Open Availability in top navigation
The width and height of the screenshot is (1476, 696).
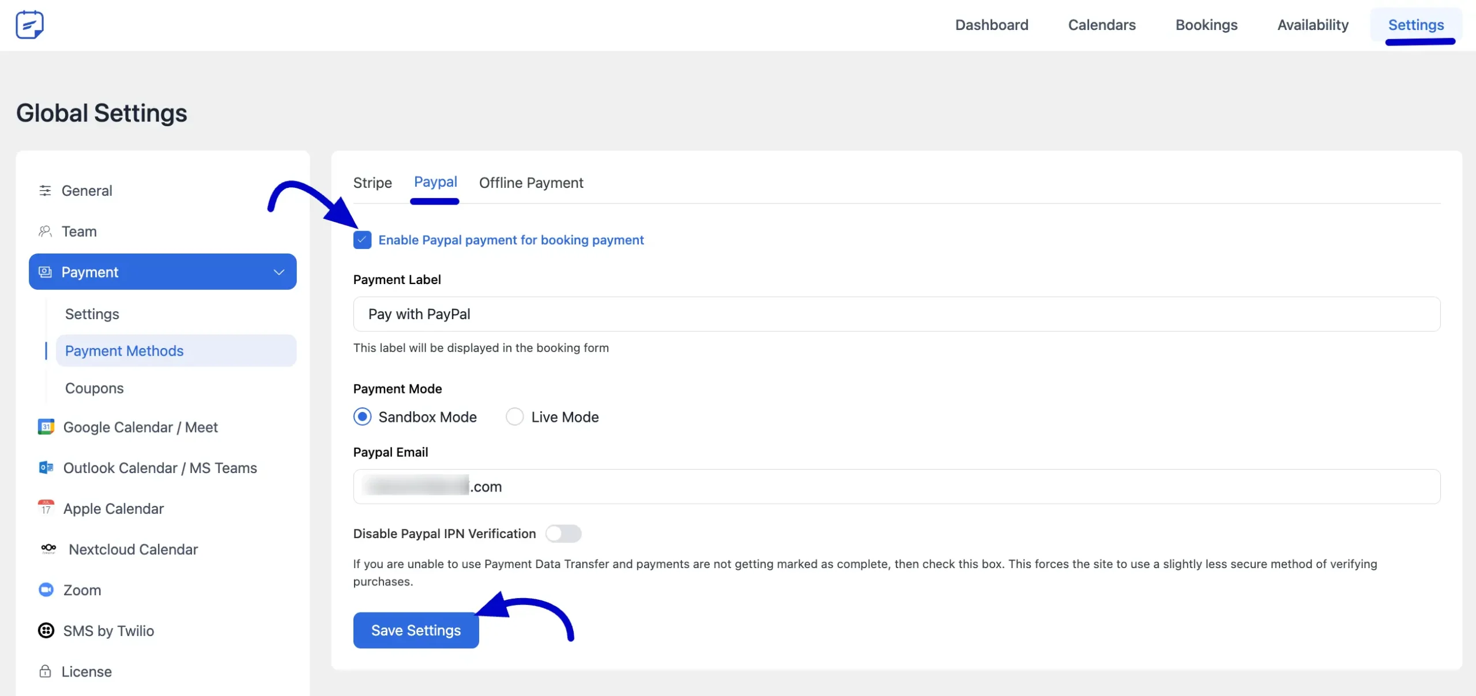1313,25
